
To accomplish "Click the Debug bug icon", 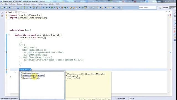I will 47,7.
